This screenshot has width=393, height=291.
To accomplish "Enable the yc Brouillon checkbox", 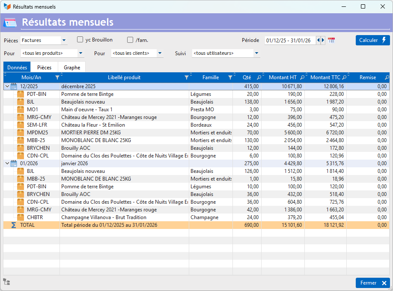I will pyautogui.click(x=80, y=40).
